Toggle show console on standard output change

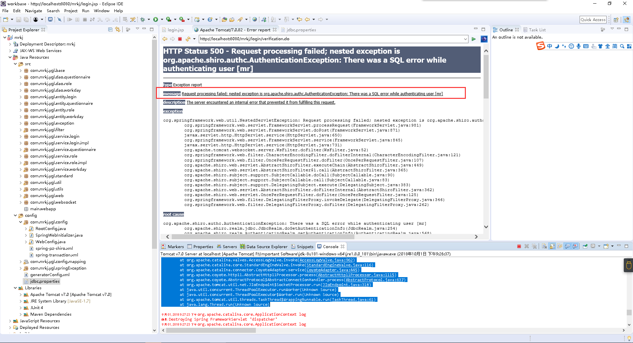[x=568, y=246]
